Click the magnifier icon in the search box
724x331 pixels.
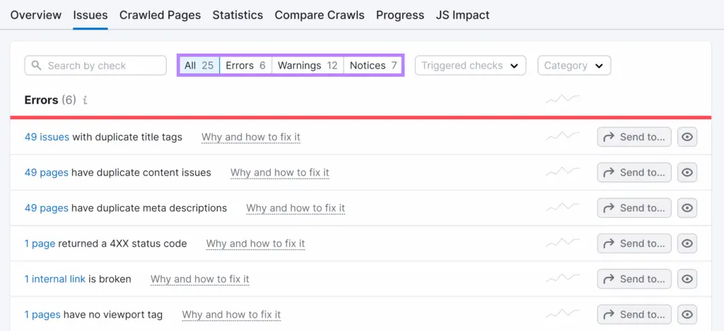click(x=37, y=66)
